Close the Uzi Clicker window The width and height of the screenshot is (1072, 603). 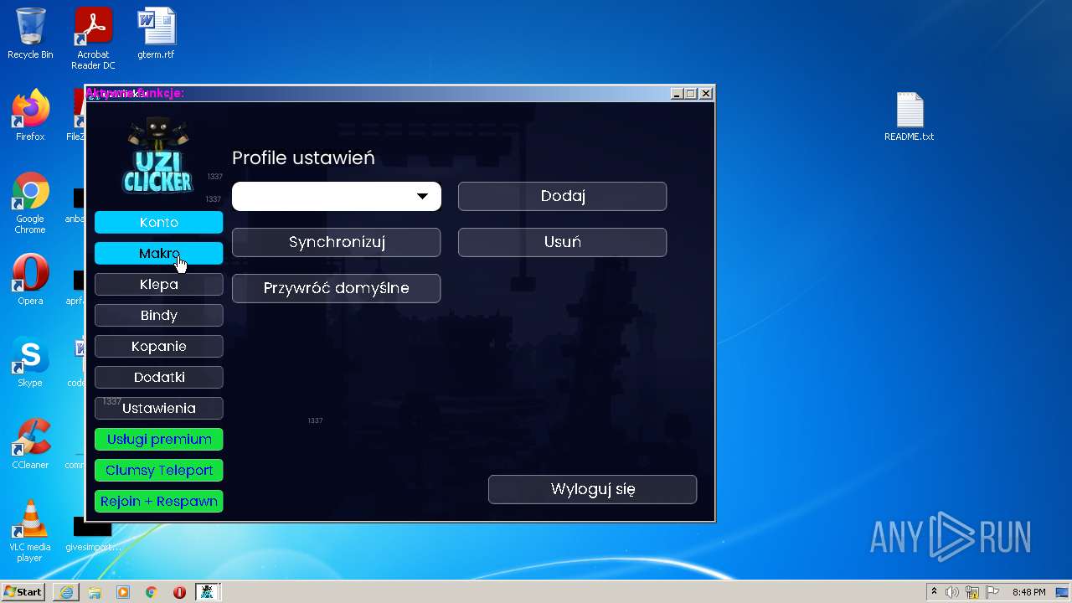click(x=706, y=94)
